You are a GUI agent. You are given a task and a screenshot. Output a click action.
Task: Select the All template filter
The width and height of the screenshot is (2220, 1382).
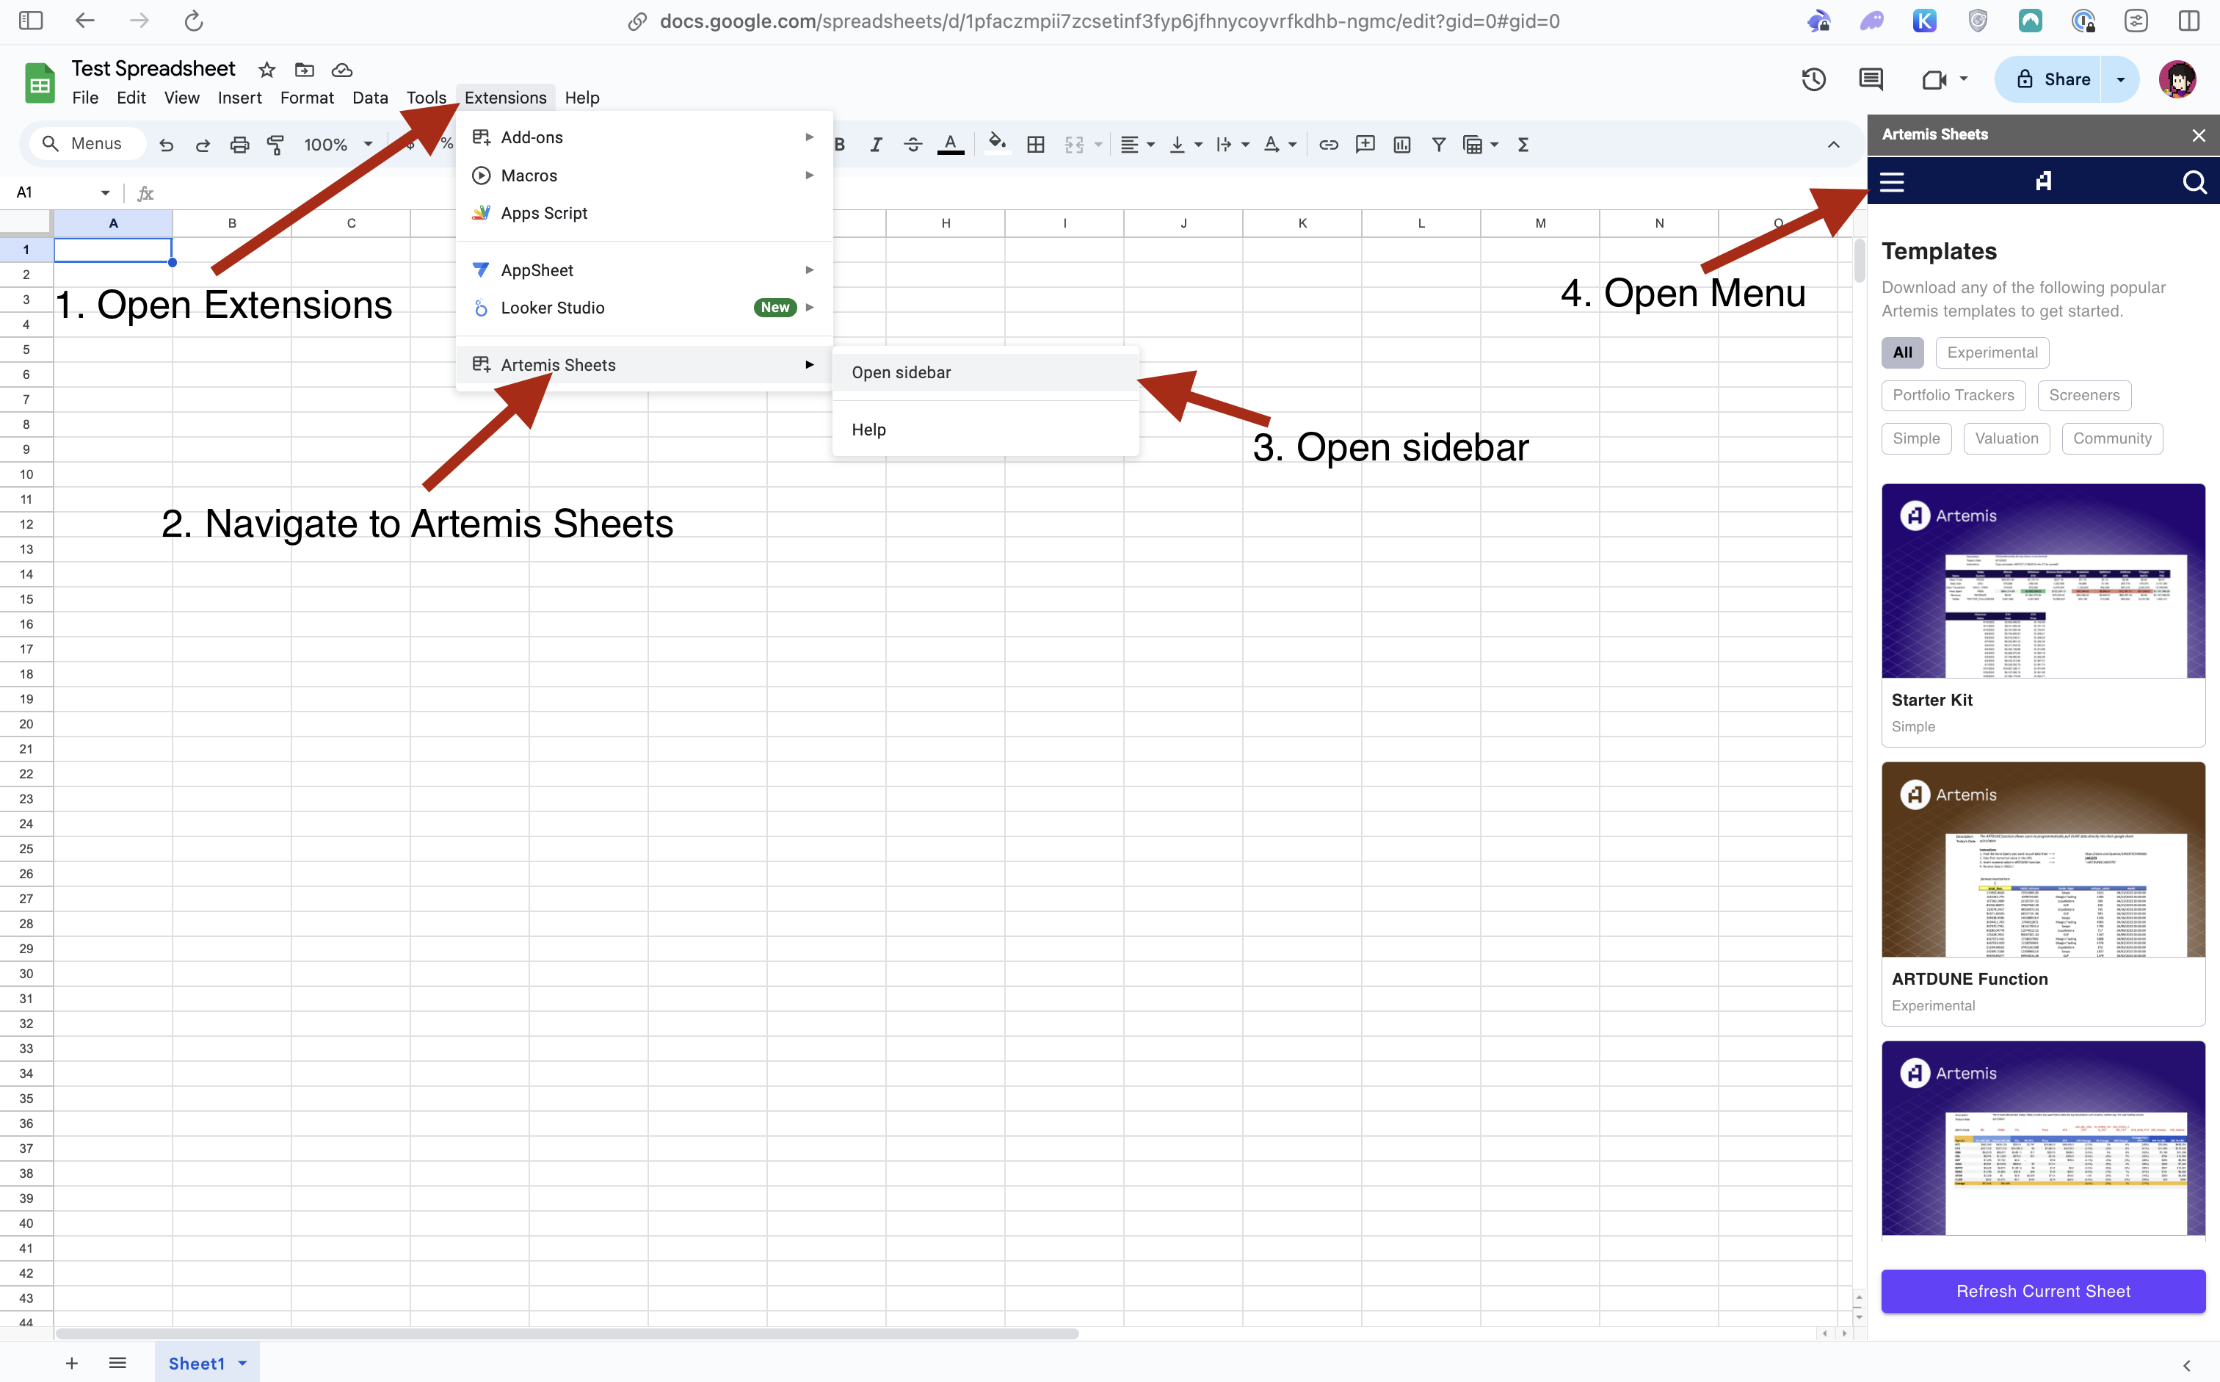1902,352
